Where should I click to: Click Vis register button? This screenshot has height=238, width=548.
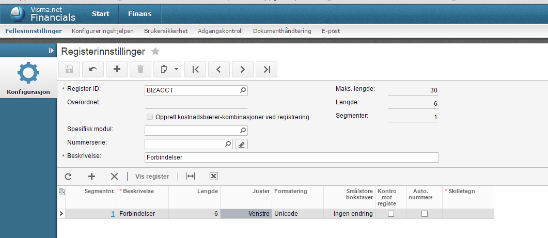pos(152,177)
